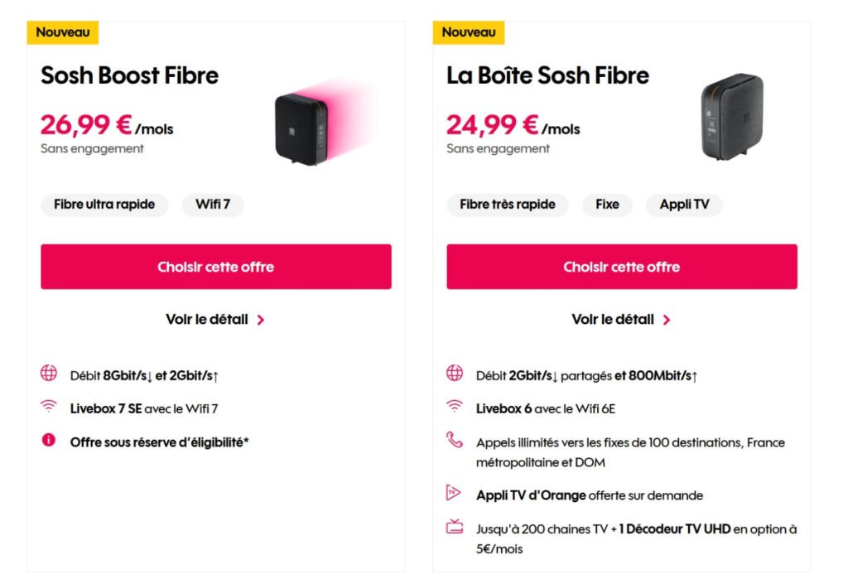848x584 pixels.
Task: Open Voir le détail link on the left card
Action: (206, 319)
